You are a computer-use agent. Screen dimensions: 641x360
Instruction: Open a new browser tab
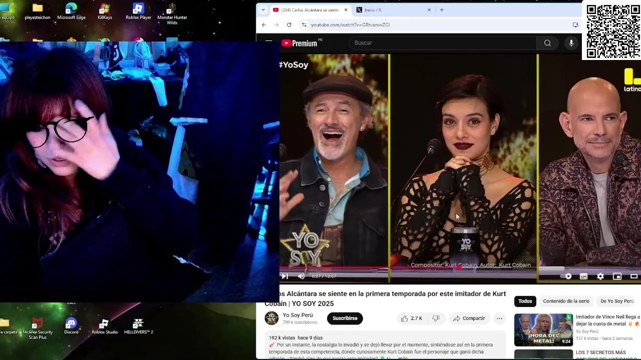pos(442,10)
